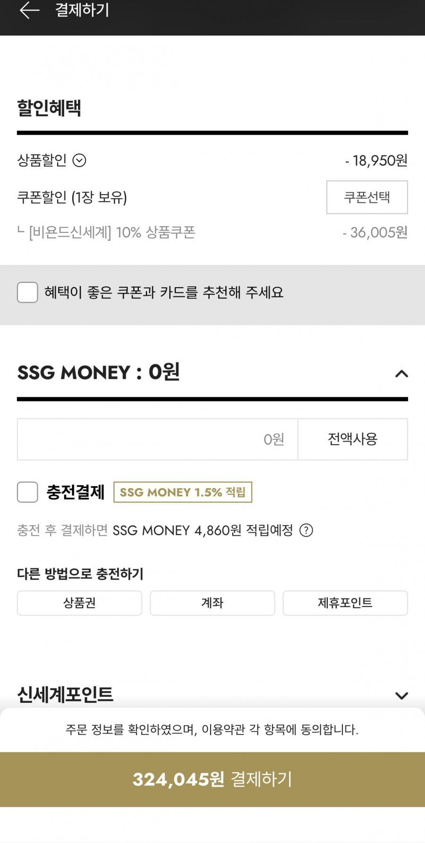The width and height of the screenshot is (425, 843).
Task: Open the 쿠폰선택 coupon selector
Action: point(367,197)
